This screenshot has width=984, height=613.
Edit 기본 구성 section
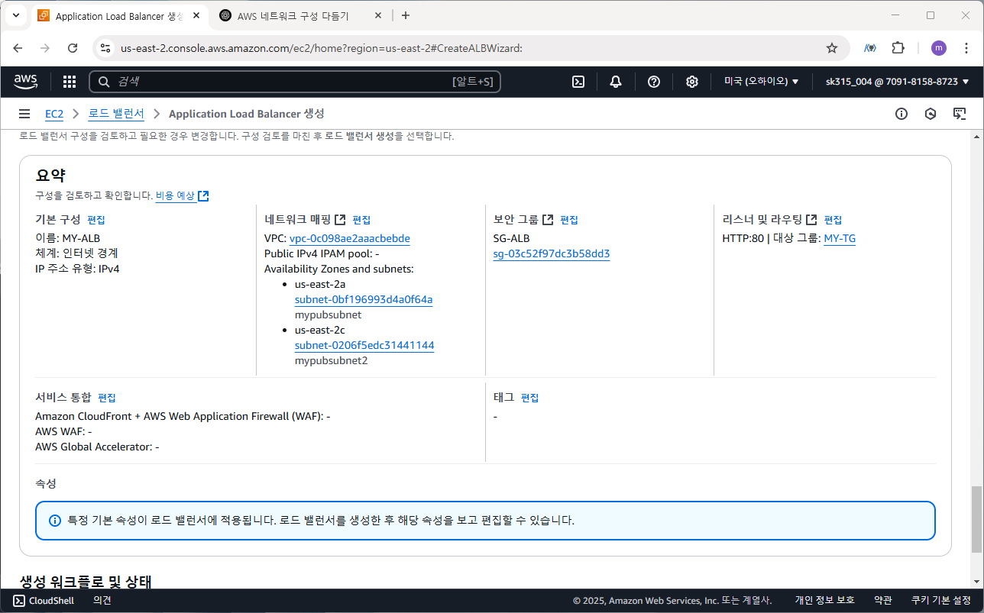(x=96, y=220)
